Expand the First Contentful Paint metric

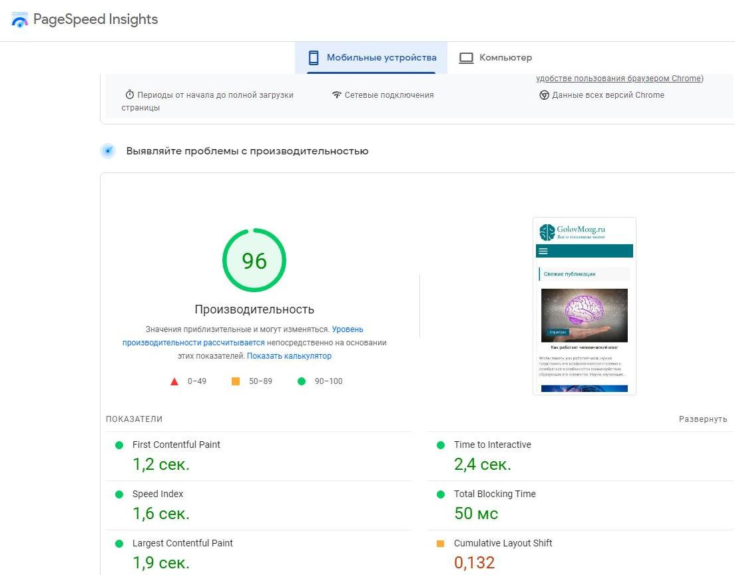[176, 445]
